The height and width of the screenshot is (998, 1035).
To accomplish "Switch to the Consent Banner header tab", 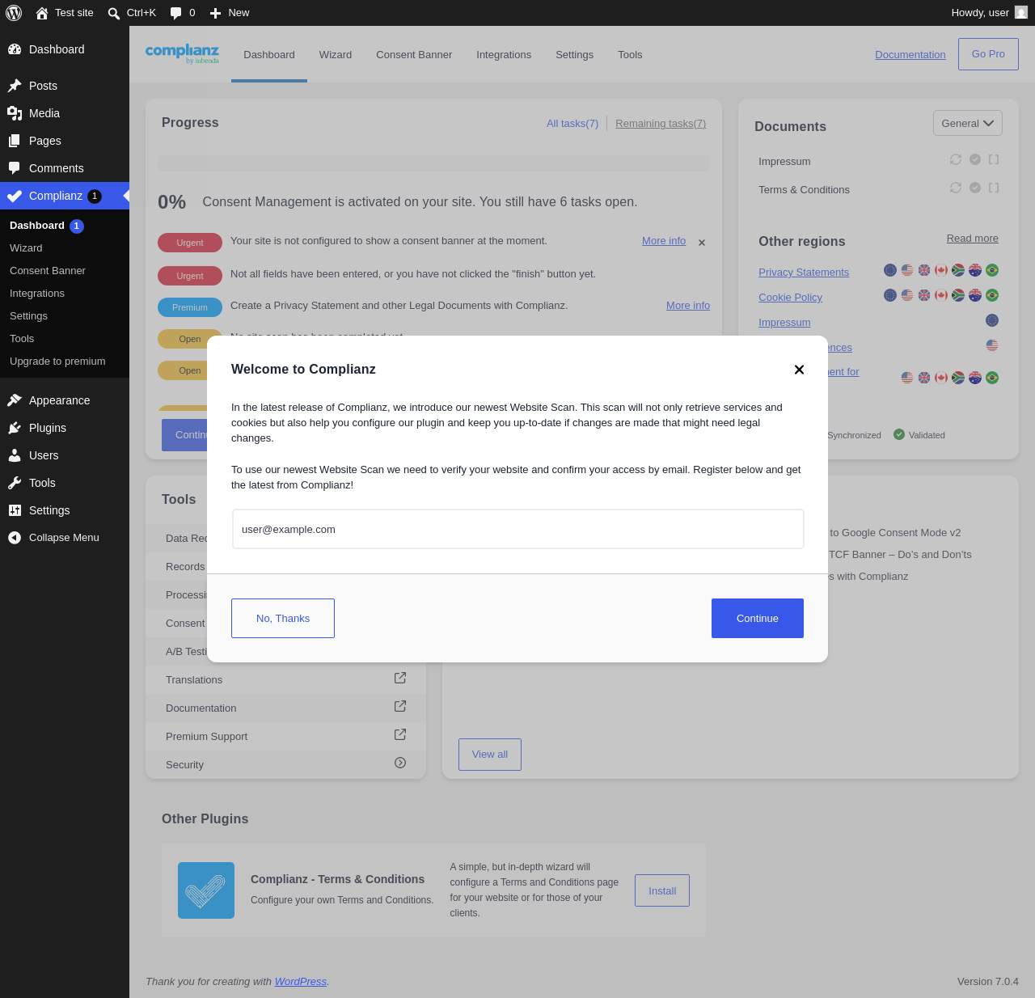I will pos(414,55).
